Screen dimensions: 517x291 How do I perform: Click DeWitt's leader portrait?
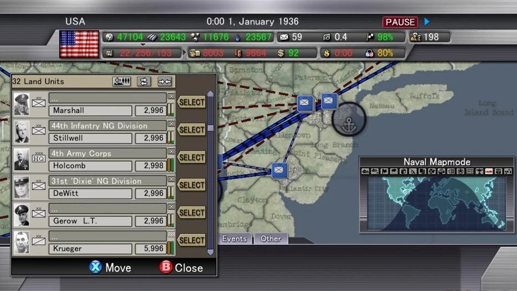point(22,187)
